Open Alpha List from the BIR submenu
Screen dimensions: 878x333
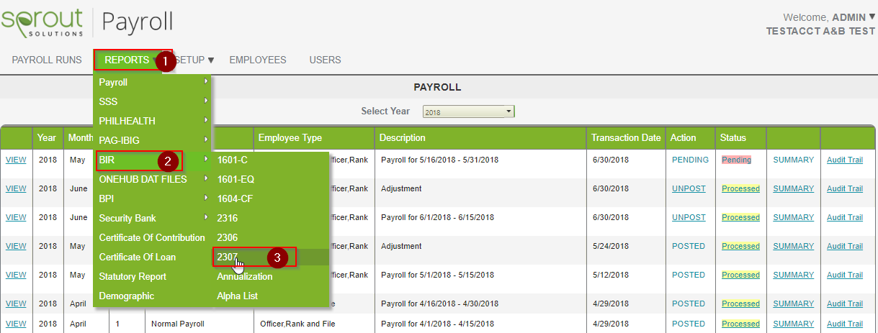click(x=271, y=296)
